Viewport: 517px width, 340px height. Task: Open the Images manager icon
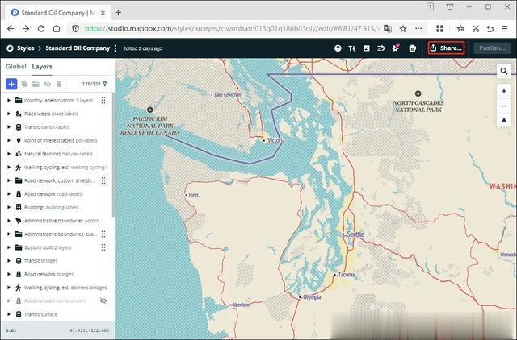(x=366, y=48)
